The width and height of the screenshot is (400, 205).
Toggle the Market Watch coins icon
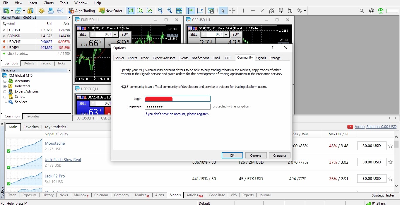tap(30, 11)
